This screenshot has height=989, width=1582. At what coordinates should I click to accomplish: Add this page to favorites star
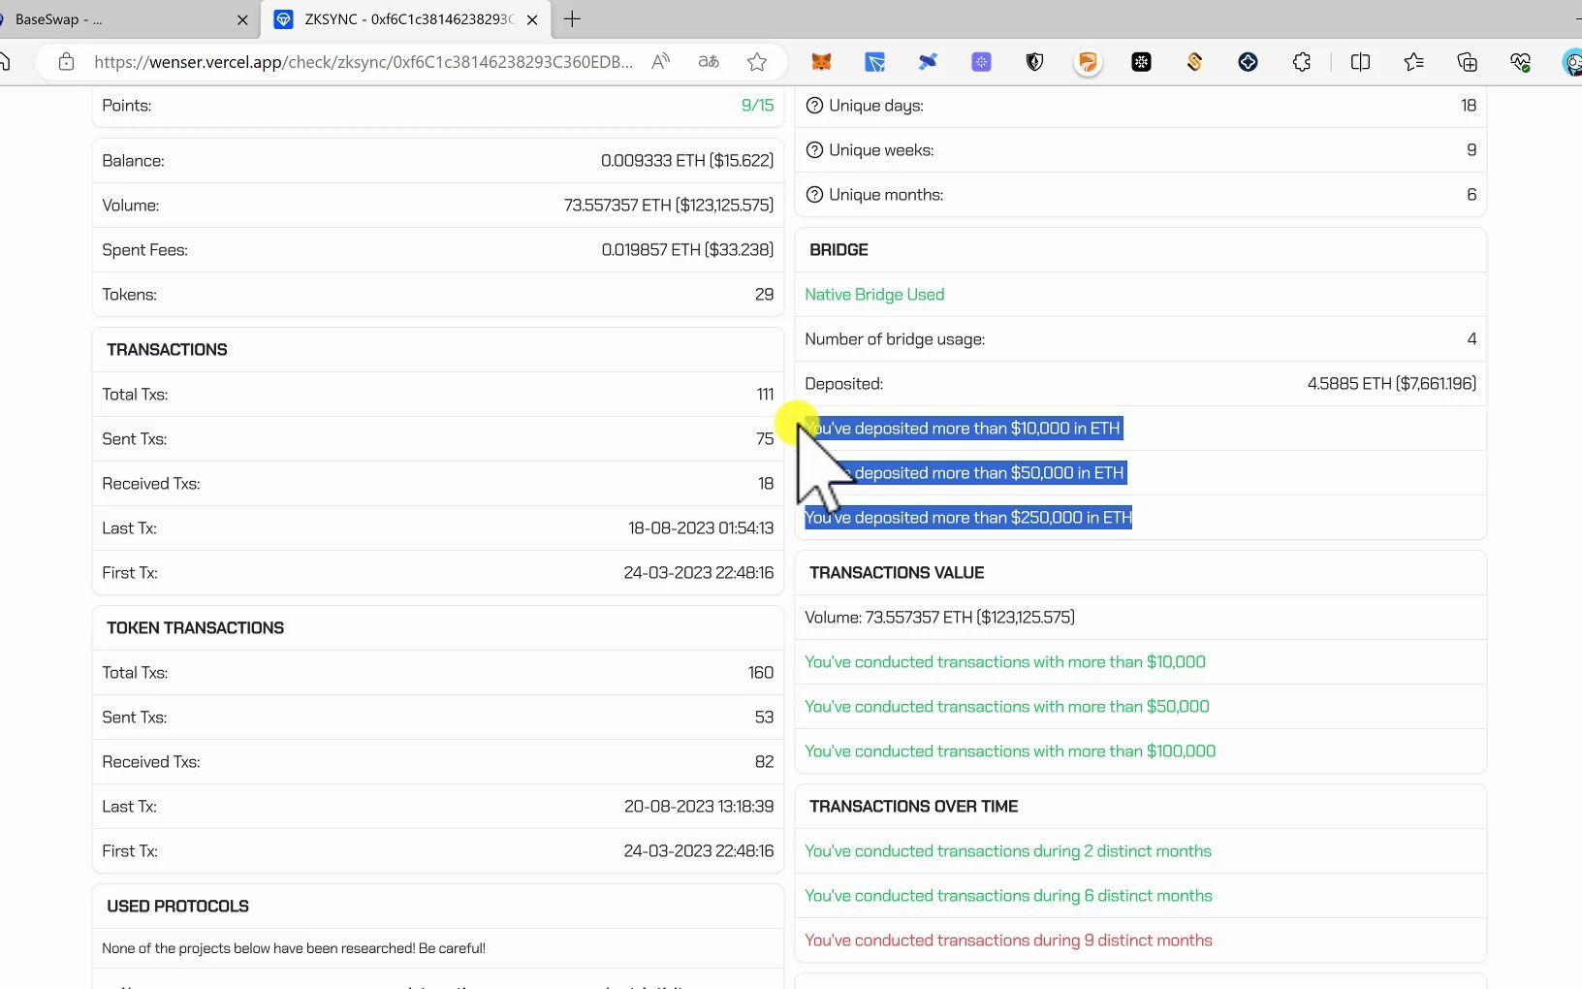pyautogui.click(x=757, y=62)
